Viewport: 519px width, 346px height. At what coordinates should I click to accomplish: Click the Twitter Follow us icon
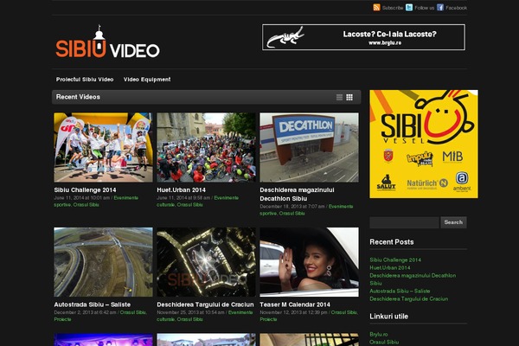(x=409, y=7)
